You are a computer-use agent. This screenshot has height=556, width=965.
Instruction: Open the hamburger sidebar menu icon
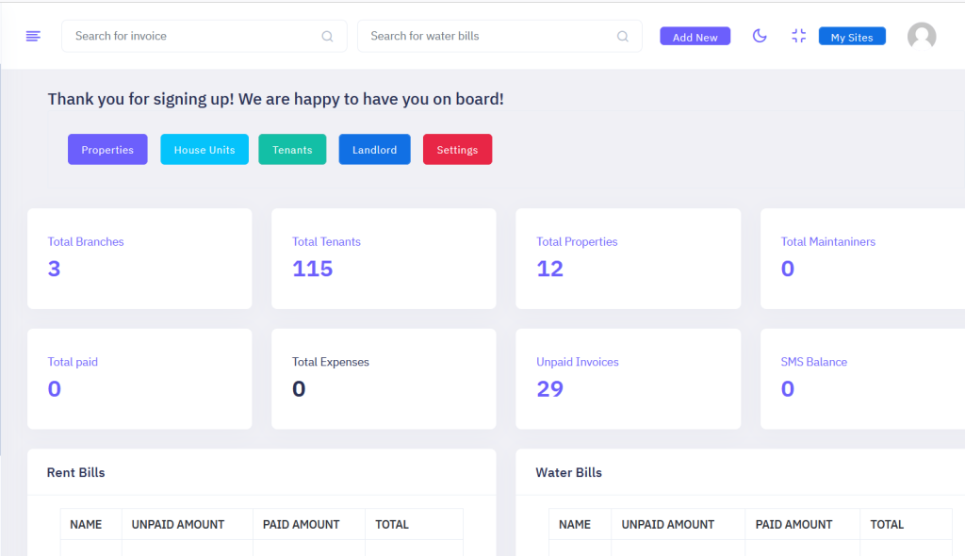pyautogui.click(x=33, y=37)
